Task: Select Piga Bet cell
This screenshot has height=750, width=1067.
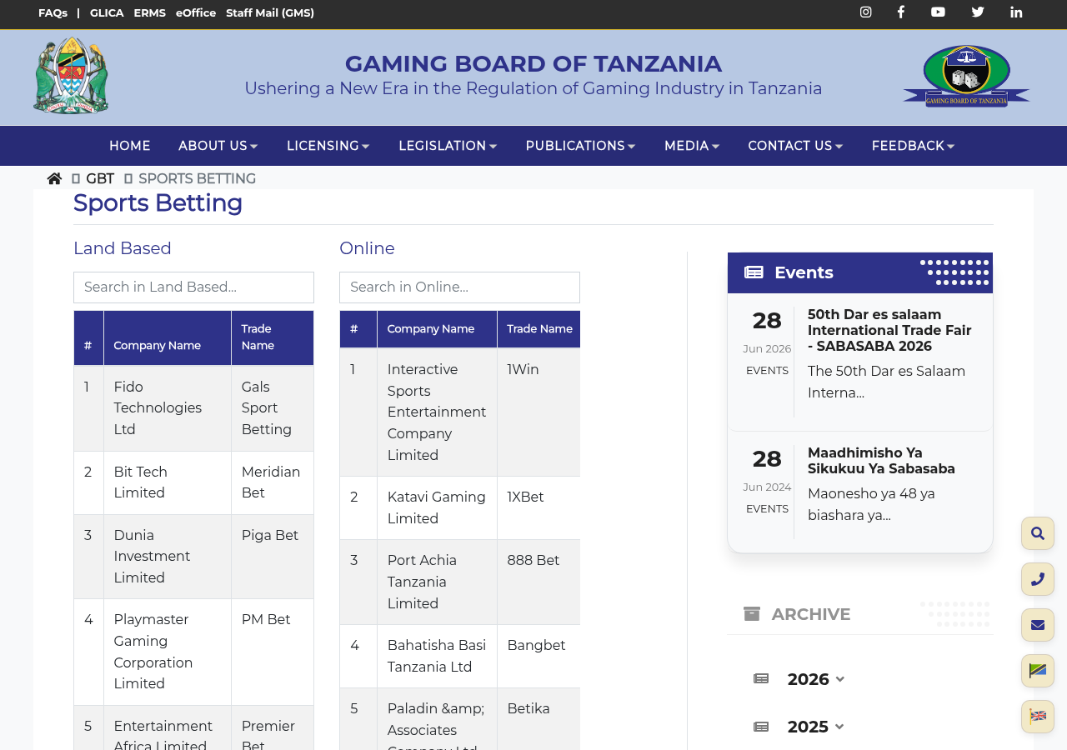Action: tap(273, 557)
